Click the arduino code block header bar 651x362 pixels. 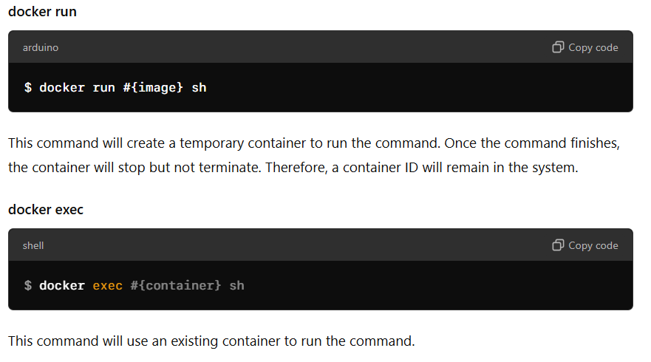(296, 47)
